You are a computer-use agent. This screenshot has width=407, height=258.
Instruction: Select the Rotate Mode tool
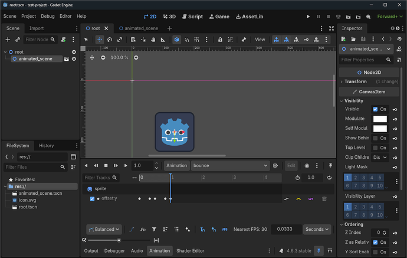point(110,40)
